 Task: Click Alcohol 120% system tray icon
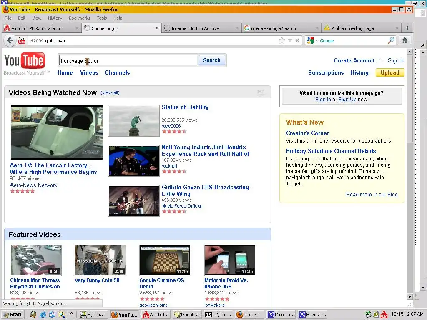(x=384, y=315)
